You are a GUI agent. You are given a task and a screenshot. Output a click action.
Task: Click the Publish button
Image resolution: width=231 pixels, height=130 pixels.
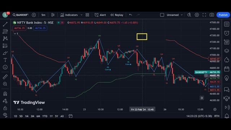coord(223,15)
